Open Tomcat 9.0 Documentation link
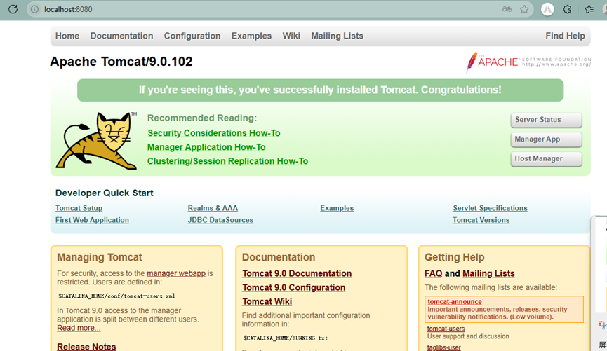 297,273
